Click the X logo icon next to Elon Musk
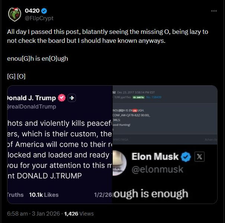 tap(200, 157)
